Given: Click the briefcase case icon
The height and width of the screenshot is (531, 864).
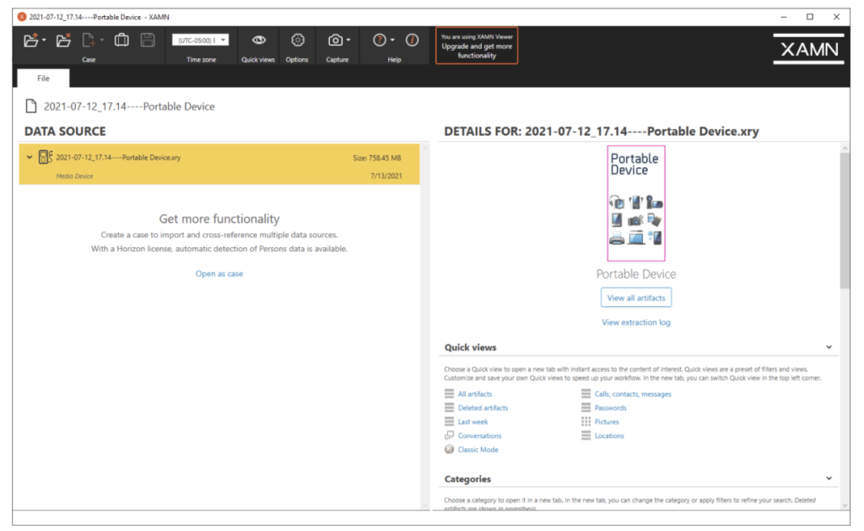Looking at the screenshot, I should [121, 41].
